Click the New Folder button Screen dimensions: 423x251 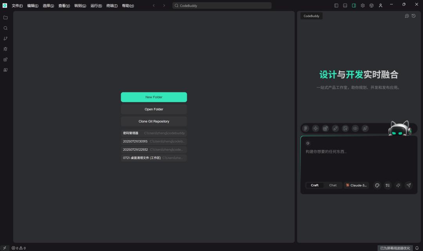[154, 97]
